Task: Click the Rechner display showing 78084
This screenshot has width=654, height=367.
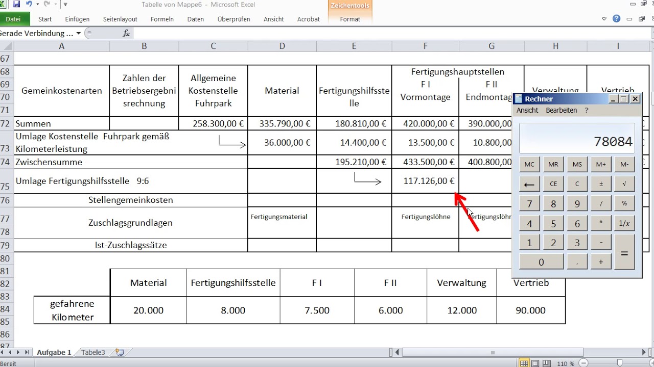Action: tap(577, 138)
